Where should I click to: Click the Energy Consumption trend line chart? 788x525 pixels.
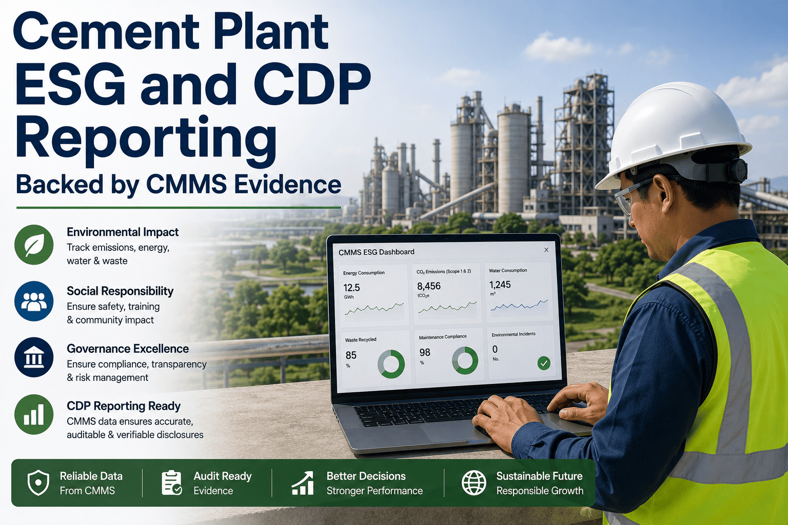pyautogui.click(x=374, y=309)
